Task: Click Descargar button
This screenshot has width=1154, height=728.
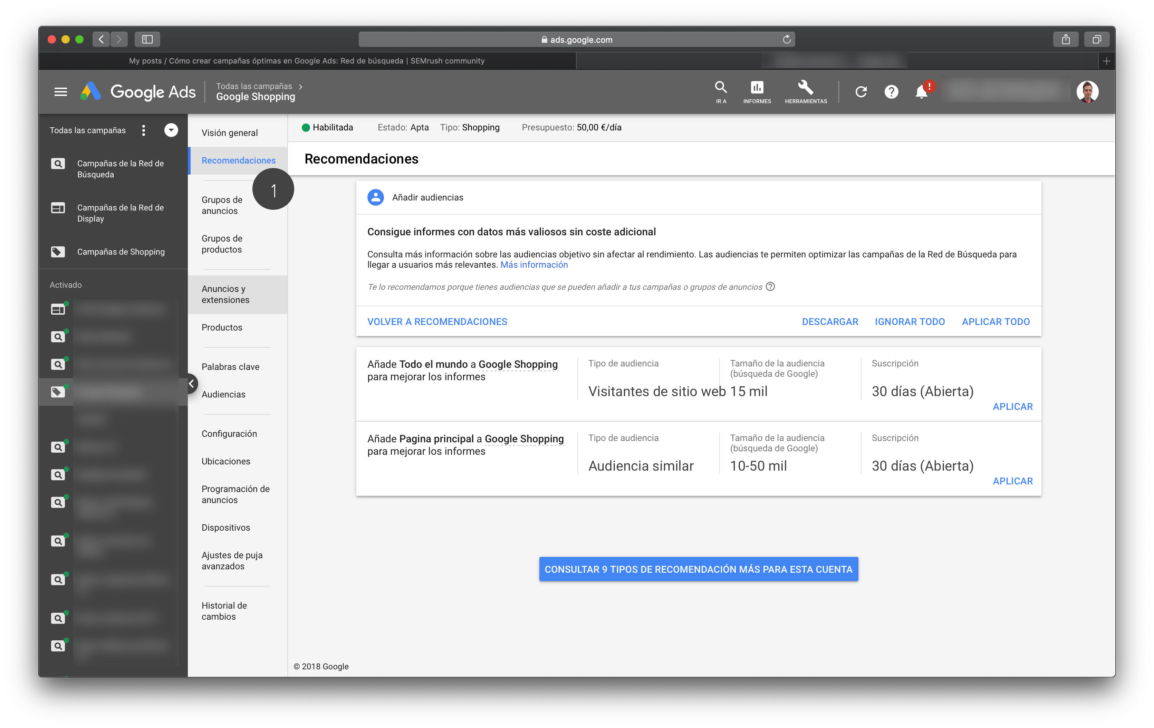Action: 830,321
